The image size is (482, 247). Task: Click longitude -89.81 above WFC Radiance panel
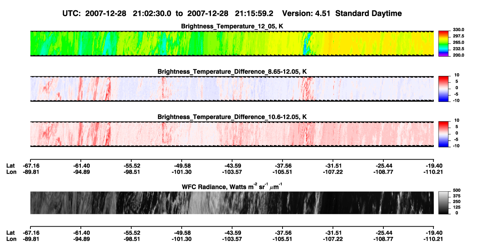coord(30,172)
